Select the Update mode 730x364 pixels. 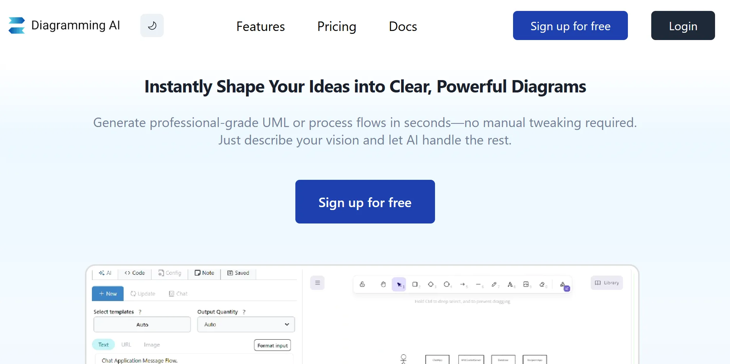click(x=143, y=294)
